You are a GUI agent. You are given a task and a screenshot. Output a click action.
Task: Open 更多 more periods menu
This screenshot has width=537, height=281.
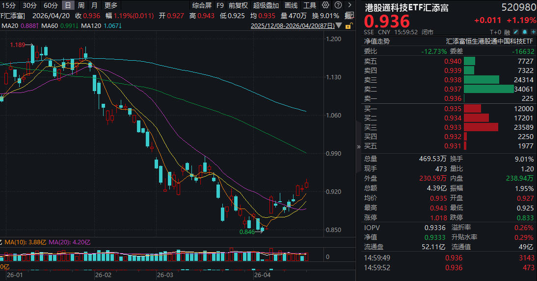pyautogui.click(x=110, y=5)
